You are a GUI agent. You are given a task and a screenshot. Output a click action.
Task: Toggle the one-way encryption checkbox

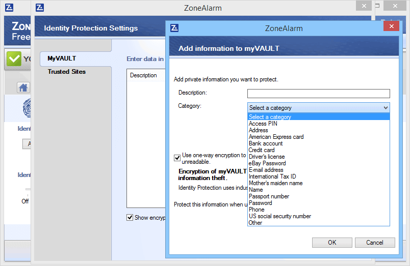(x=177, y=158)
